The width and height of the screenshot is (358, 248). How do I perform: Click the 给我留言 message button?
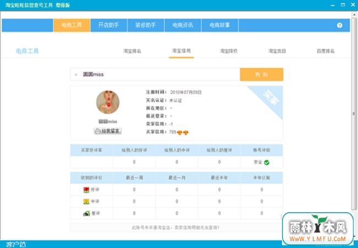point(107,131)
